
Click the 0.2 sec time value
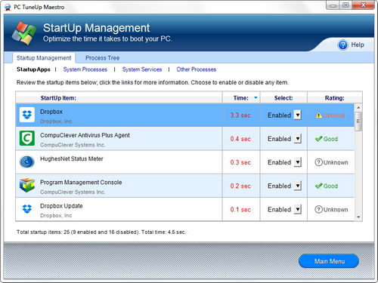click(x=240, y=186)
